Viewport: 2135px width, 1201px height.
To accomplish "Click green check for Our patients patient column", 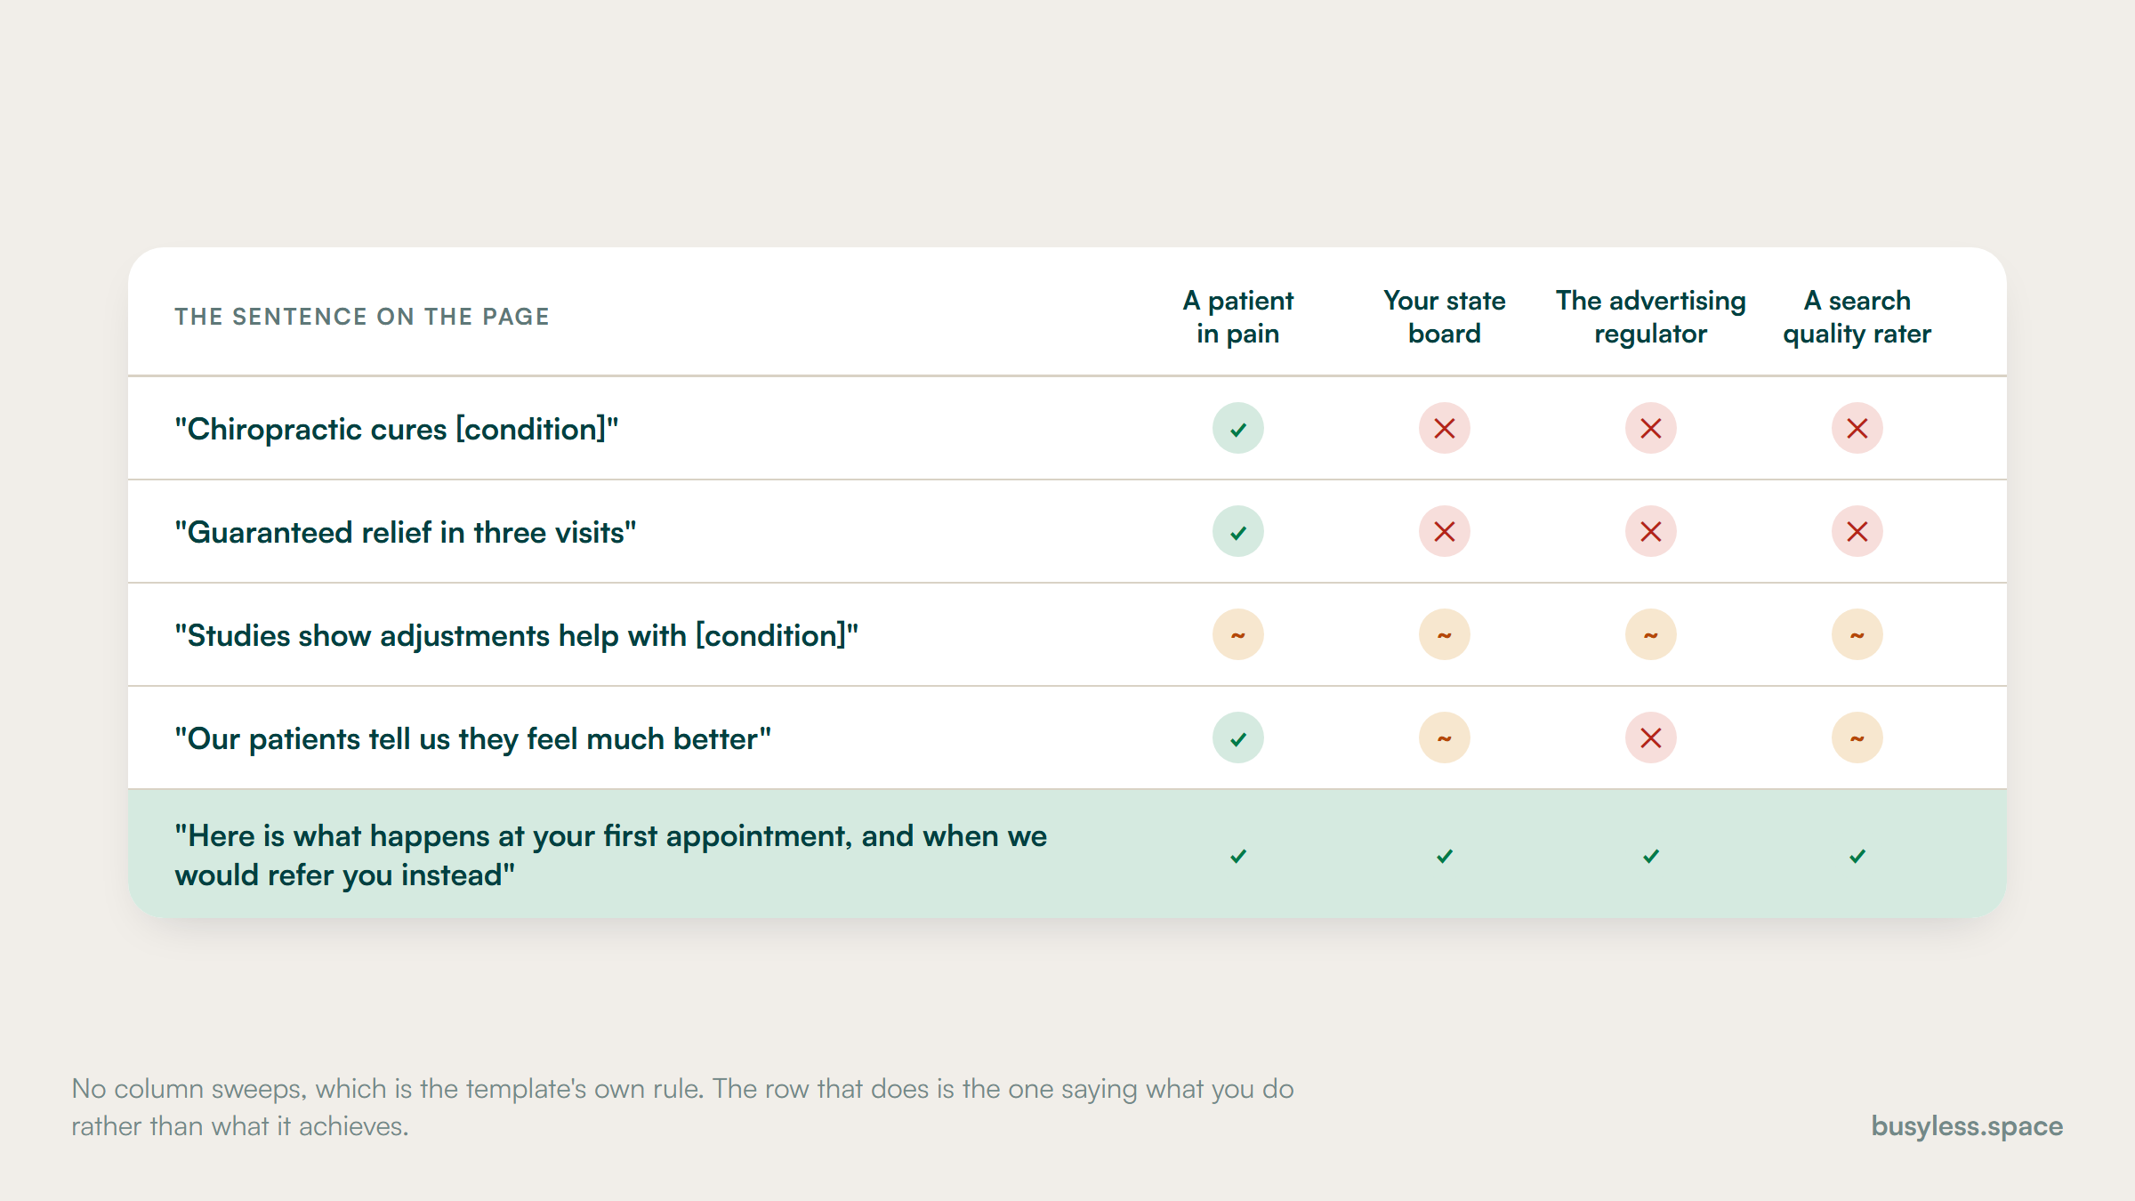I will click(1237, 738).
